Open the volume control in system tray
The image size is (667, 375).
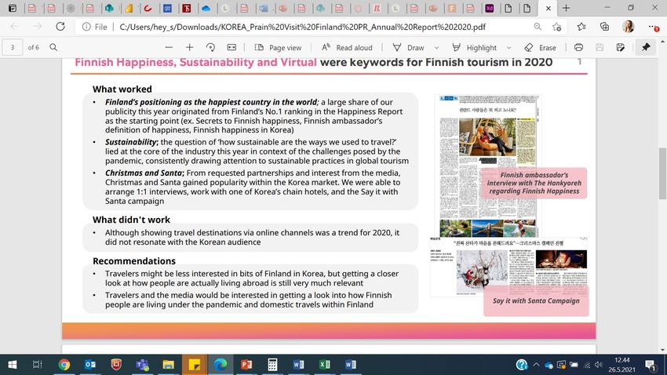[599, 365]
